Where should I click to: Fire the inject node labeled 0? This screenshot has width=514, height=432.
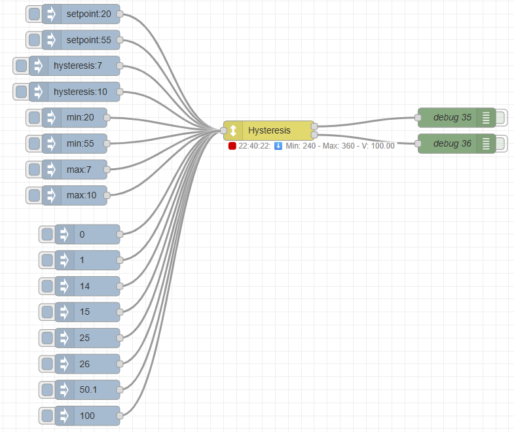coord(47,234)
